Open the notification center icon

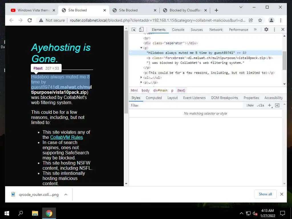[x=283, y=213]
